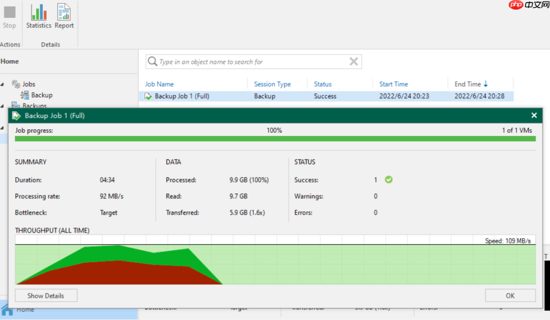
Task: Confirm the dialog with OK
Action: tap(510, 295)
